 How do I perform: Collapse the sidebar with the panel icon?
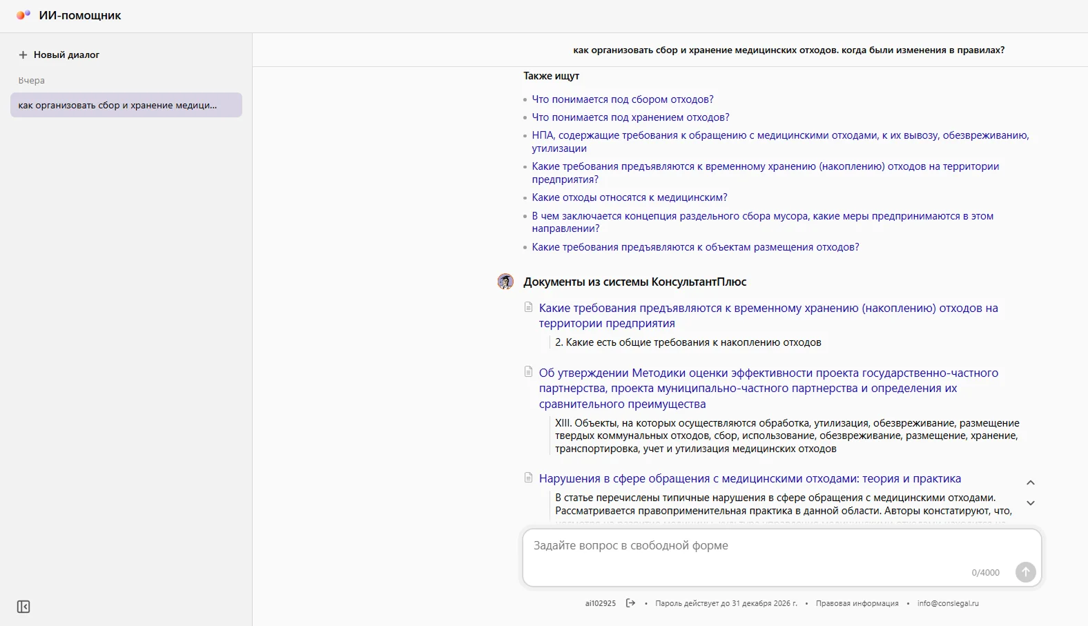23,607
